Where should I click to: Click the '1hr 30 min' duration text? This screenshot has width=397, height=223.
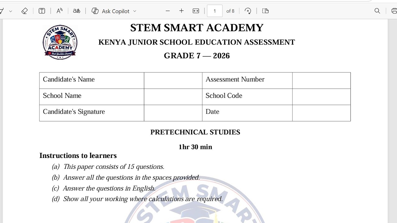click(195, 147)
